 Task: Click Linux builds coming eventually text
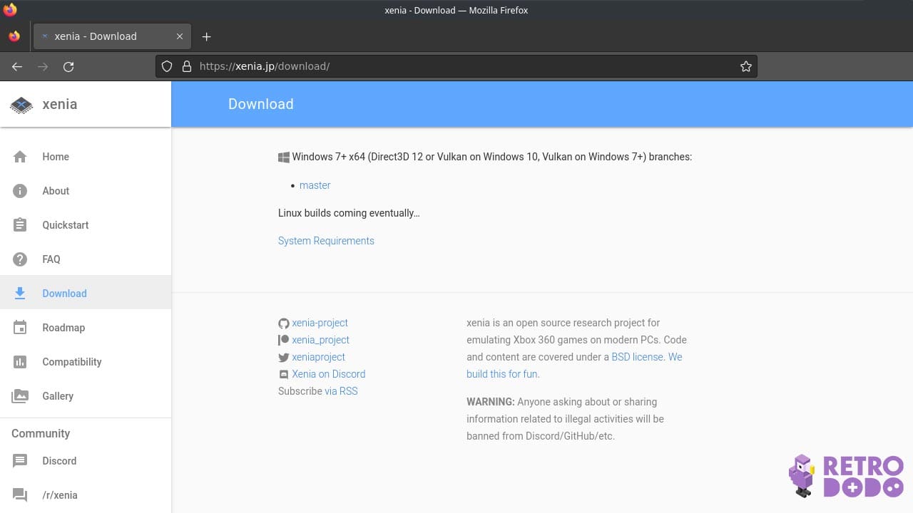point(349,213)
